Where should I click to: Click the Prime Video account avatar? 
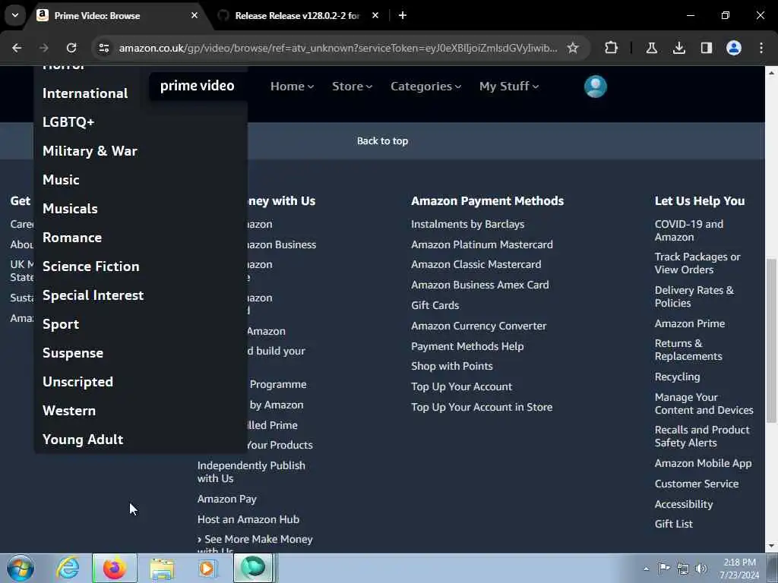click(x=596, y=87)
